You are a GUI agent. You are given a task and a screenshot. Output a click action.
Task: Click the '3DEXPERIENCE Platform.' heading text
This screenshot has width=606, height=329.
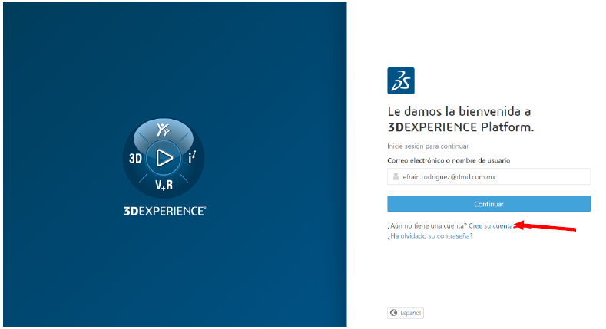461,127
